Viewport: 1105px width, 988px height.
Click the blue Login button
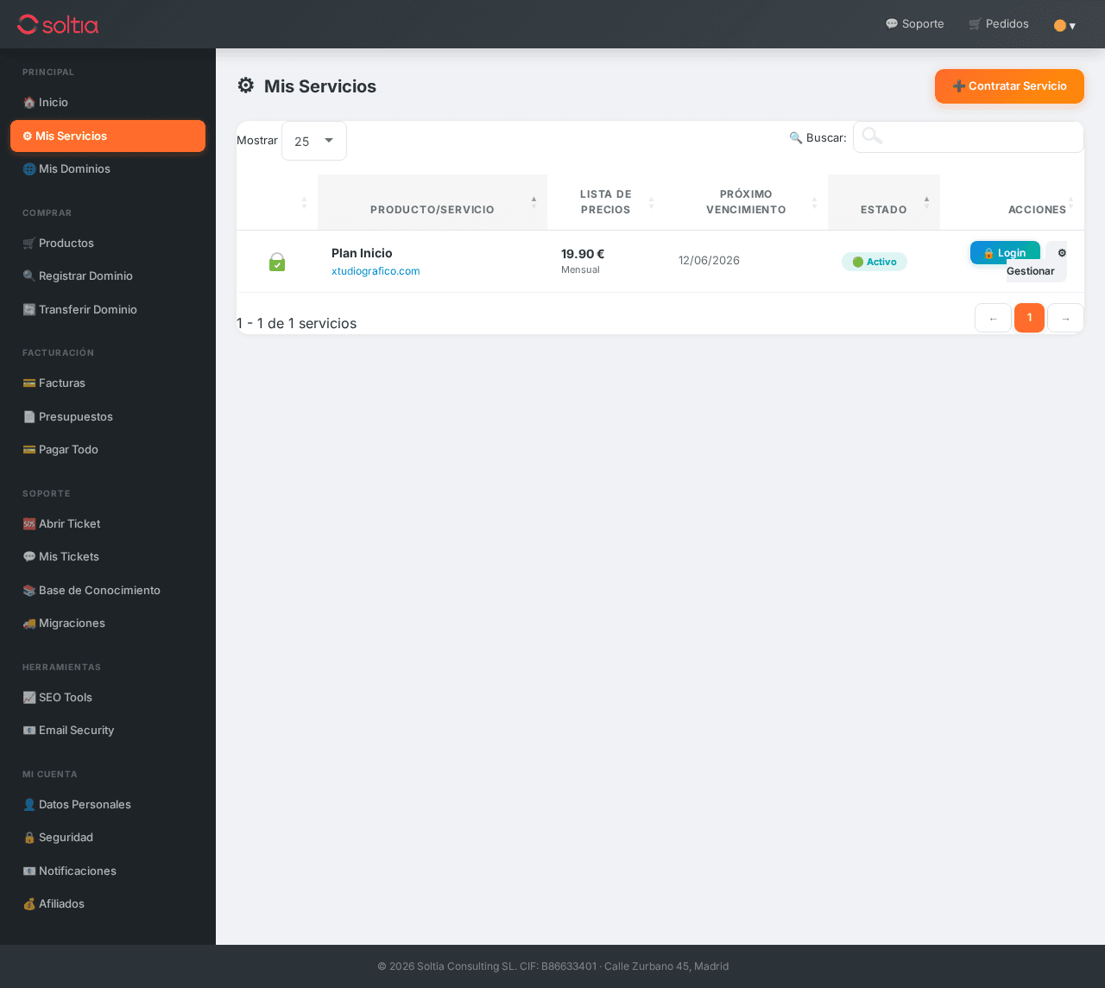pos(1005,252)
